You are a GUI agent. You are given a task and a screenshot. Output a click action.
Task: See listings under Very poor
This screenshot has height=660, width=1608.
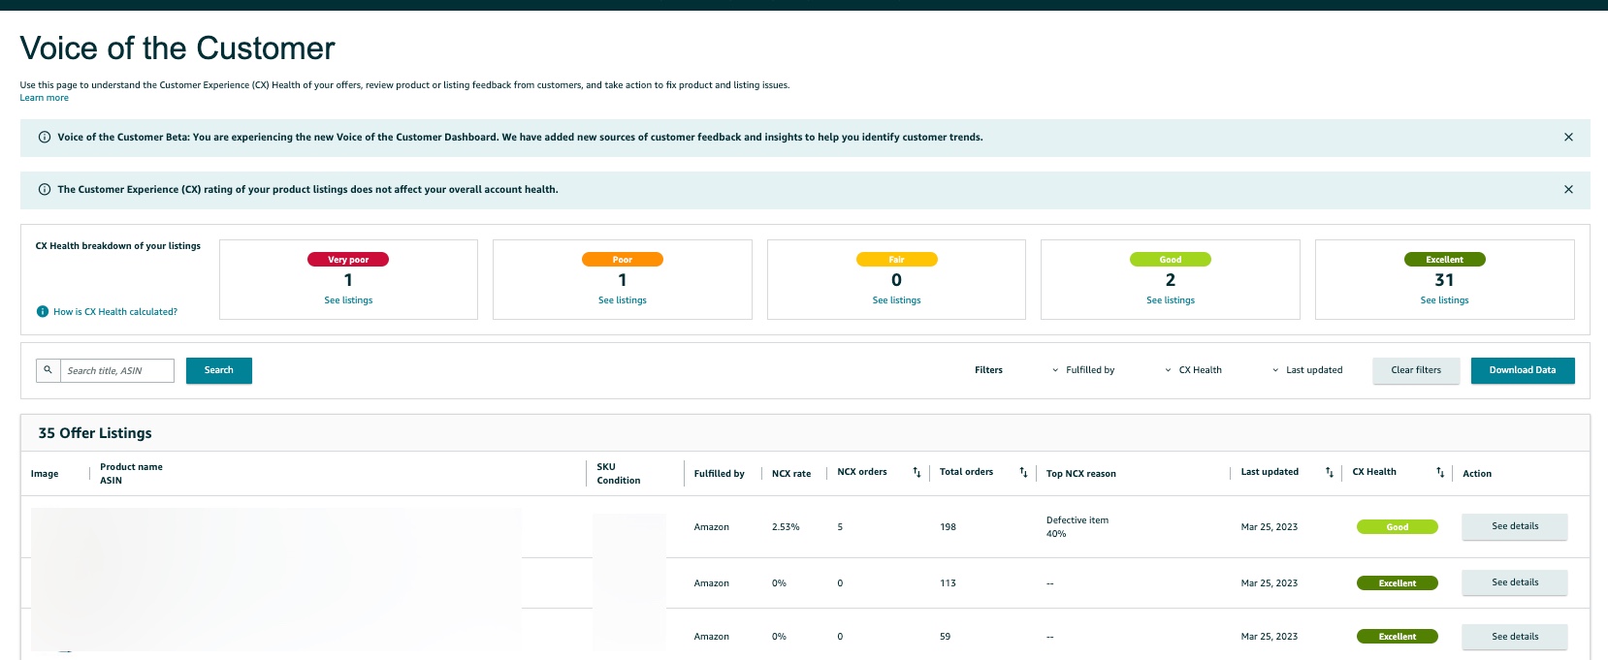348,300
